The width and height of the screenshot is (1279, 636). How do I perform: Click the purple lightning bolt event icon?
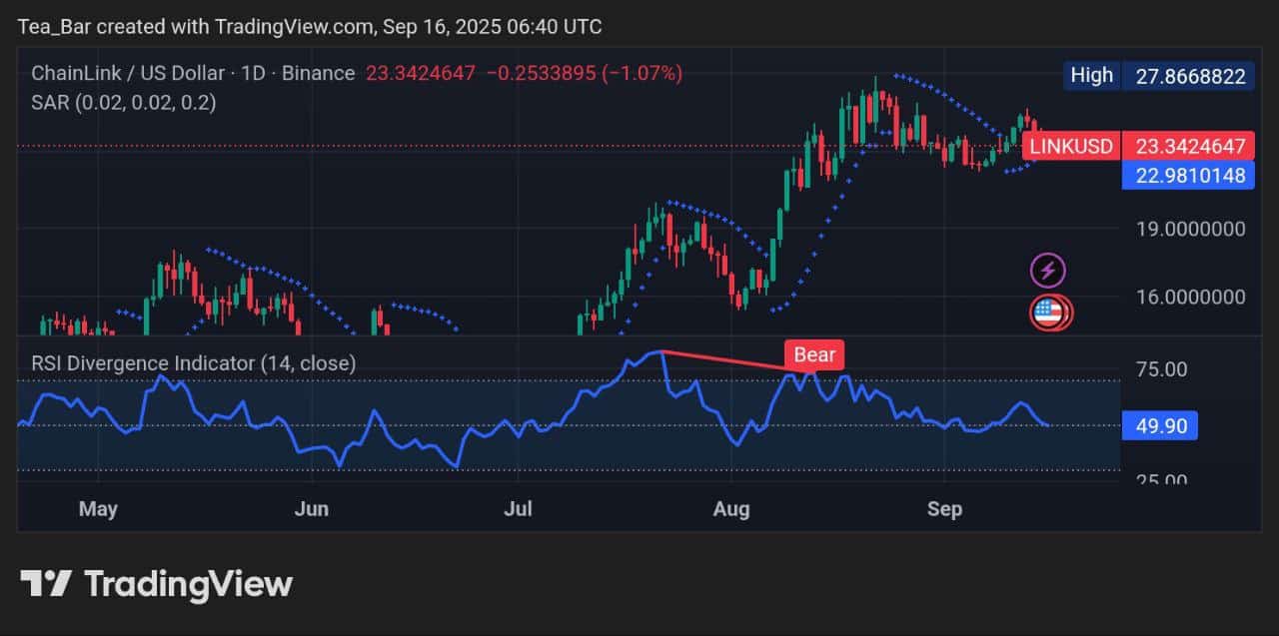[x=1047, y=270]
